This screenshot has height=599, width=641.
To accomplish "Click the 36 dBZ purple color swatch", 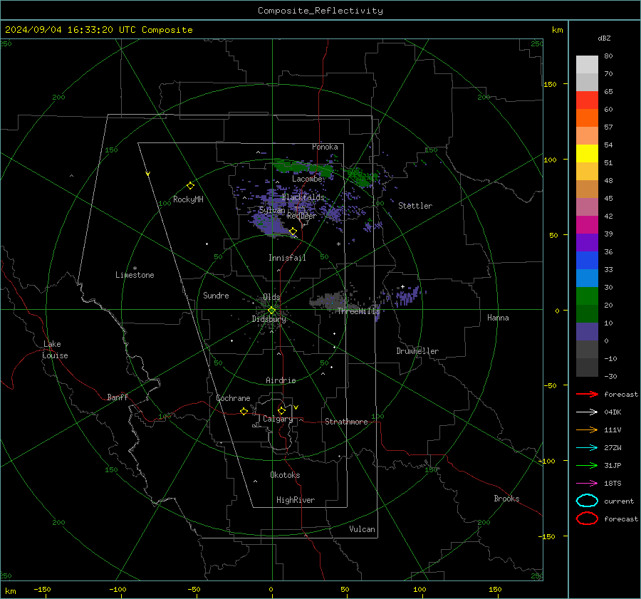I will point(587,242).
